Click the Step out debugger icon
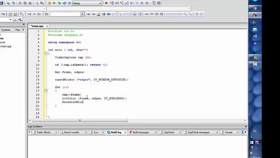The width and height of the screenshot is (280, 158). tap(127, 3)
